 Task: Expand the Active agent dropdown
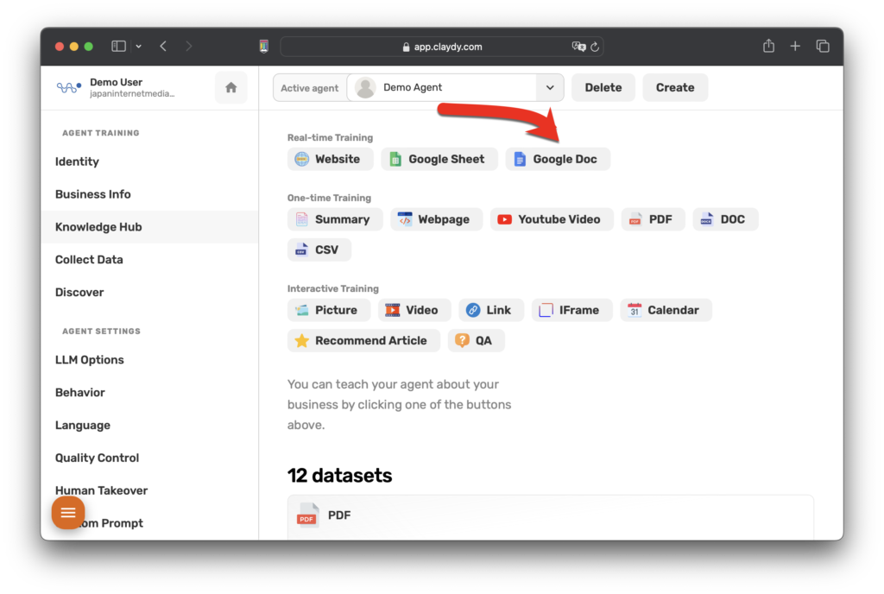point(549,88)
